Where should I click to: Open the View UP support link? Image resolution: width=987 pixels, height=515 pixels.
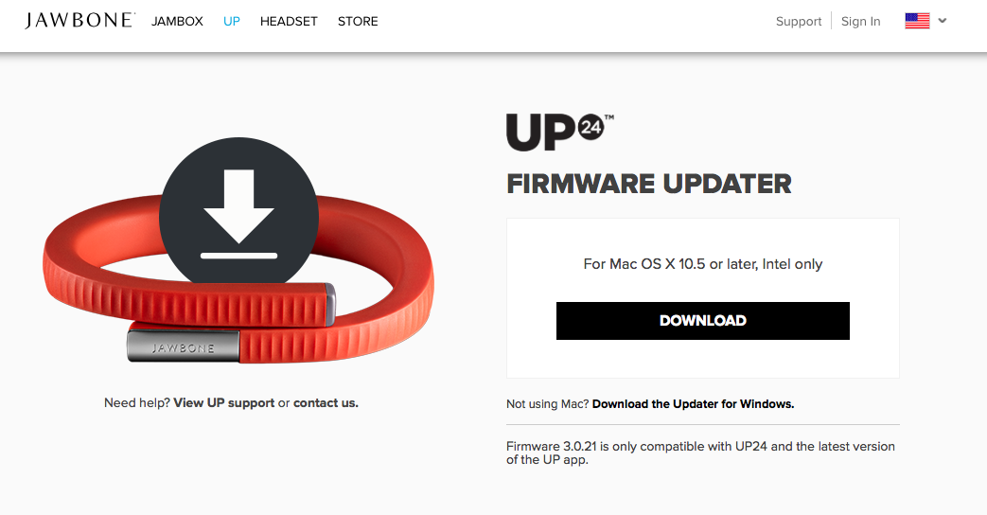(224, 403)
